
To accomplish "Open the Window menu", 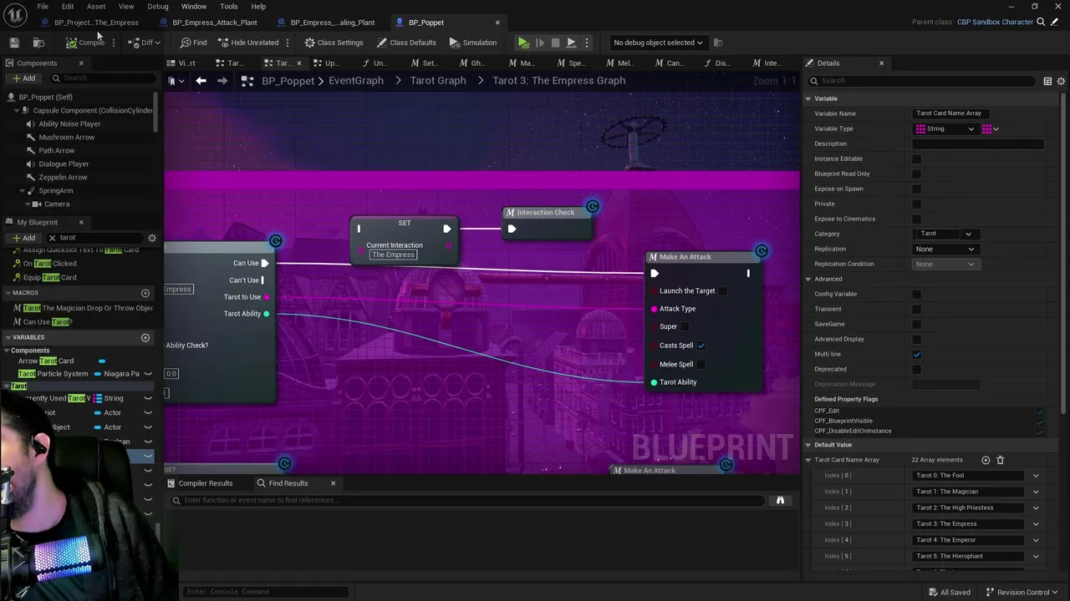I will 193,7.
